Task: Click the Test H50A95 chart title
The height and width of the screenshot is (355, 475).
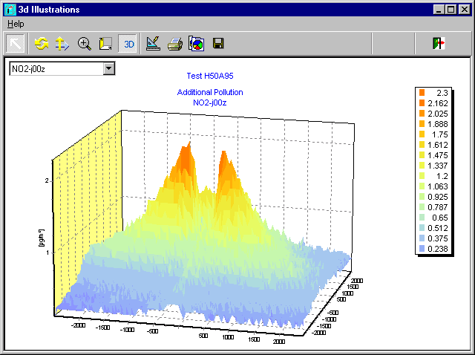Action: click(210, 76)
